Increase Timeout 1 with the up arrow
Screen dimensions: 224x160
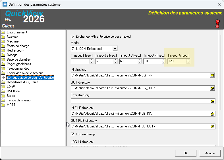(91, 60)
